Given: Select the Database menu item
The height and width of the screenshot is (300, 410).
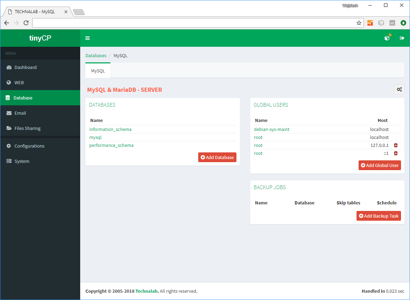Looking at the screenshot, I should click(40, 98).
